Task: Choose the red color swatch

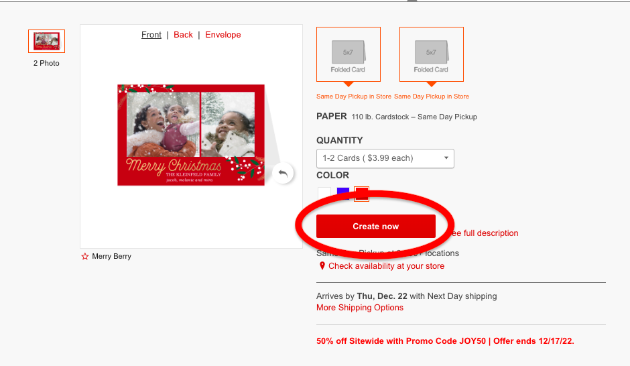Action: pyautogui.click(x=361, y=194)
